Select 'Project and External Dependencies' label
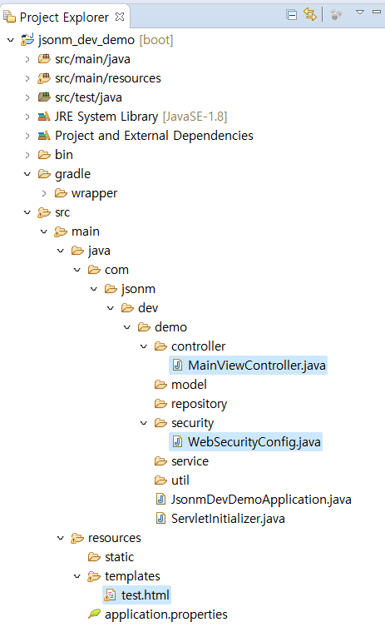The width and height of the screenshot is (385, 627). pyautogui.click(x=154, y=136)
